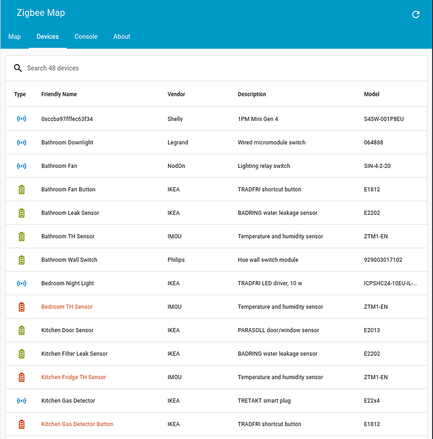Screen dimensions: 433x439
Task: Click red battery icon for Bedroom TH Sensor
Action: 22,307
